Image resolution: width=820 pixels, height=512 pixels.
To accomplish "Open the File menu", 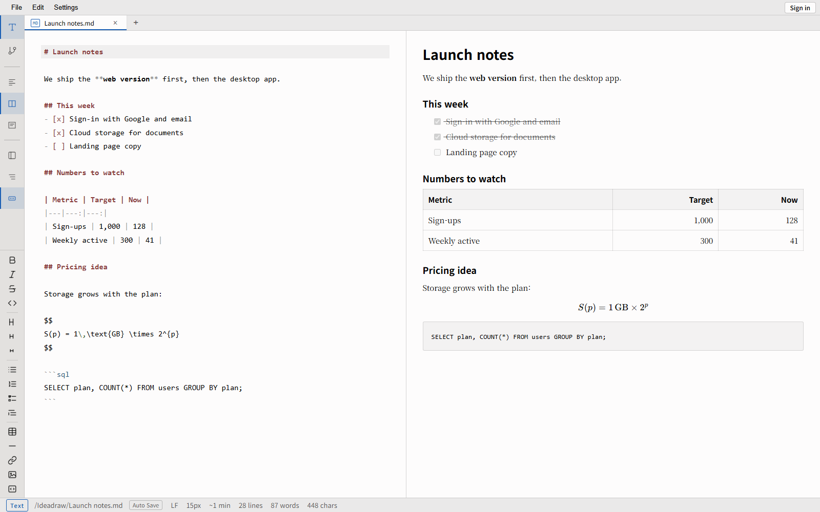I will pyautogui.click(x=16, y=7).
